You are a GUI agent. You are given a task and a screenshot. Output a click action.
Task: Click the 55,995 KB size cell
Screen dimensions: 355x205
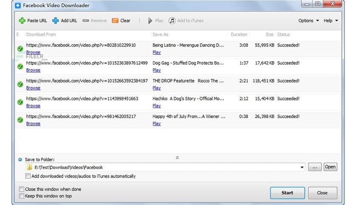[264, 45]
